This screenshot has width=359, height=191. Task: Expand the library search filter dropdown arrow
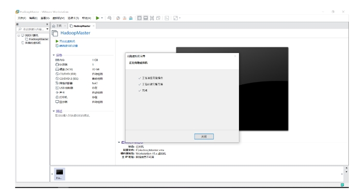pyautogui.click(x=47, y=29)
